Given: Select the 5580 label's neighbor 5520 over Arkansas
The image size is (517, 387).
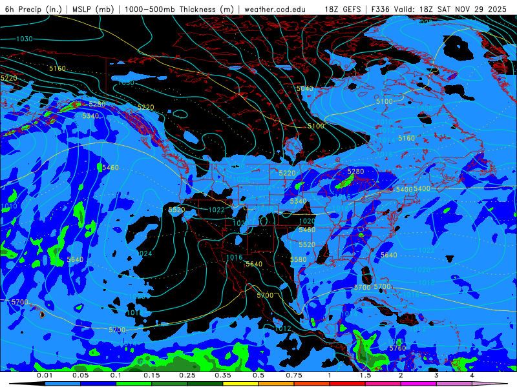Looking at the screenshot, I should click(307, 244).
